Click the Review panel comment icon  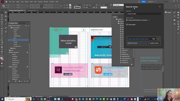tap(166, 12)
